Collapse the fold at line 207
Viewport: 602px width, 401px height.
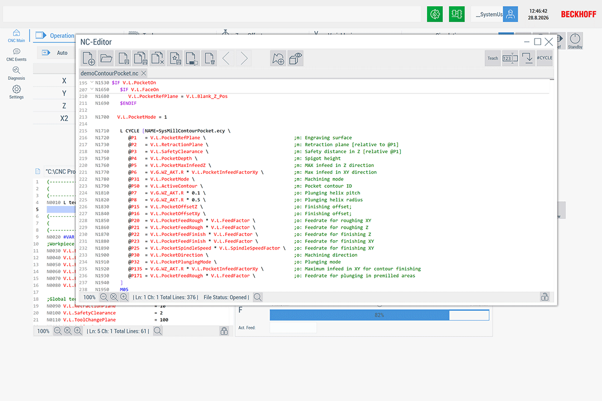tap(92, 89)
